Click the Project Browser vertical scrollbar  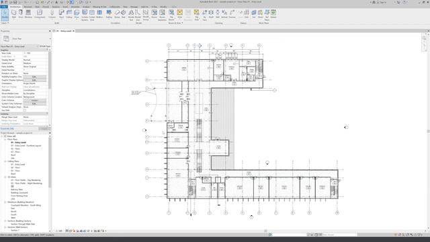click(50, 162)
